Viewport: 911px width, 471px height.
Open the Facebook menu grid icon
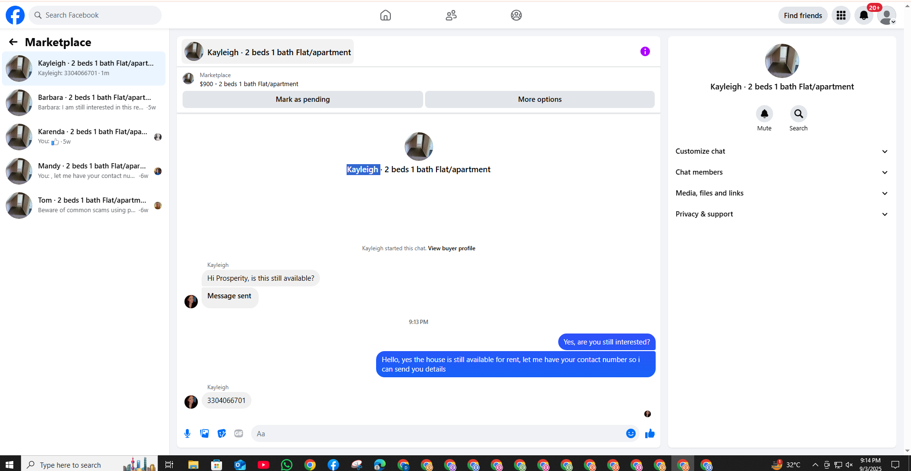click(x=841, y=15)
